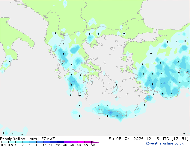
Task: Click the '0.5' legend scale label
Action: 10,145
